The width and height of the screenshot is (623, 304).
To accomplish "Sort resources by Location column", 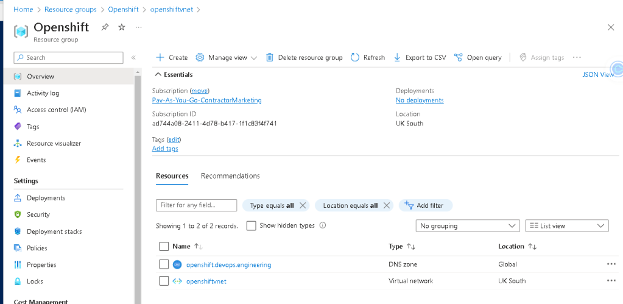I will coord(517,246).
